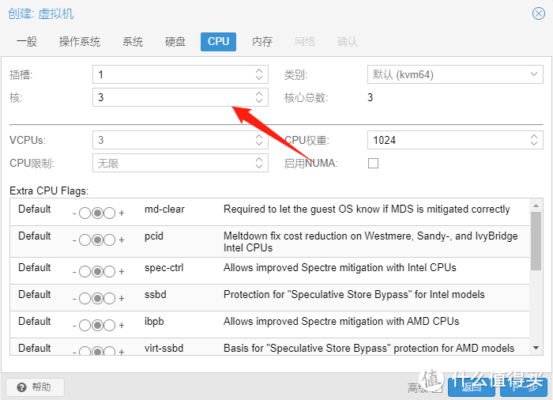Viewport: 553px width, 400px height.
Task: Turn pcid flag off with minus radio
Action: pos(85,240)
